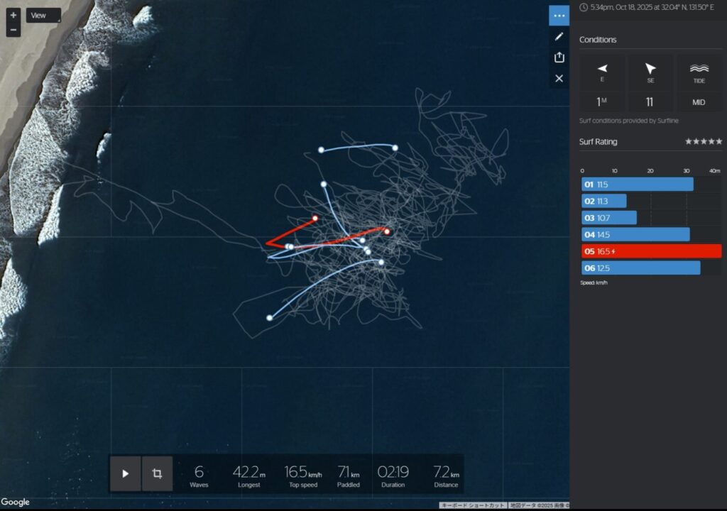
Task: Share this surf session
Action: pos(559,57)
